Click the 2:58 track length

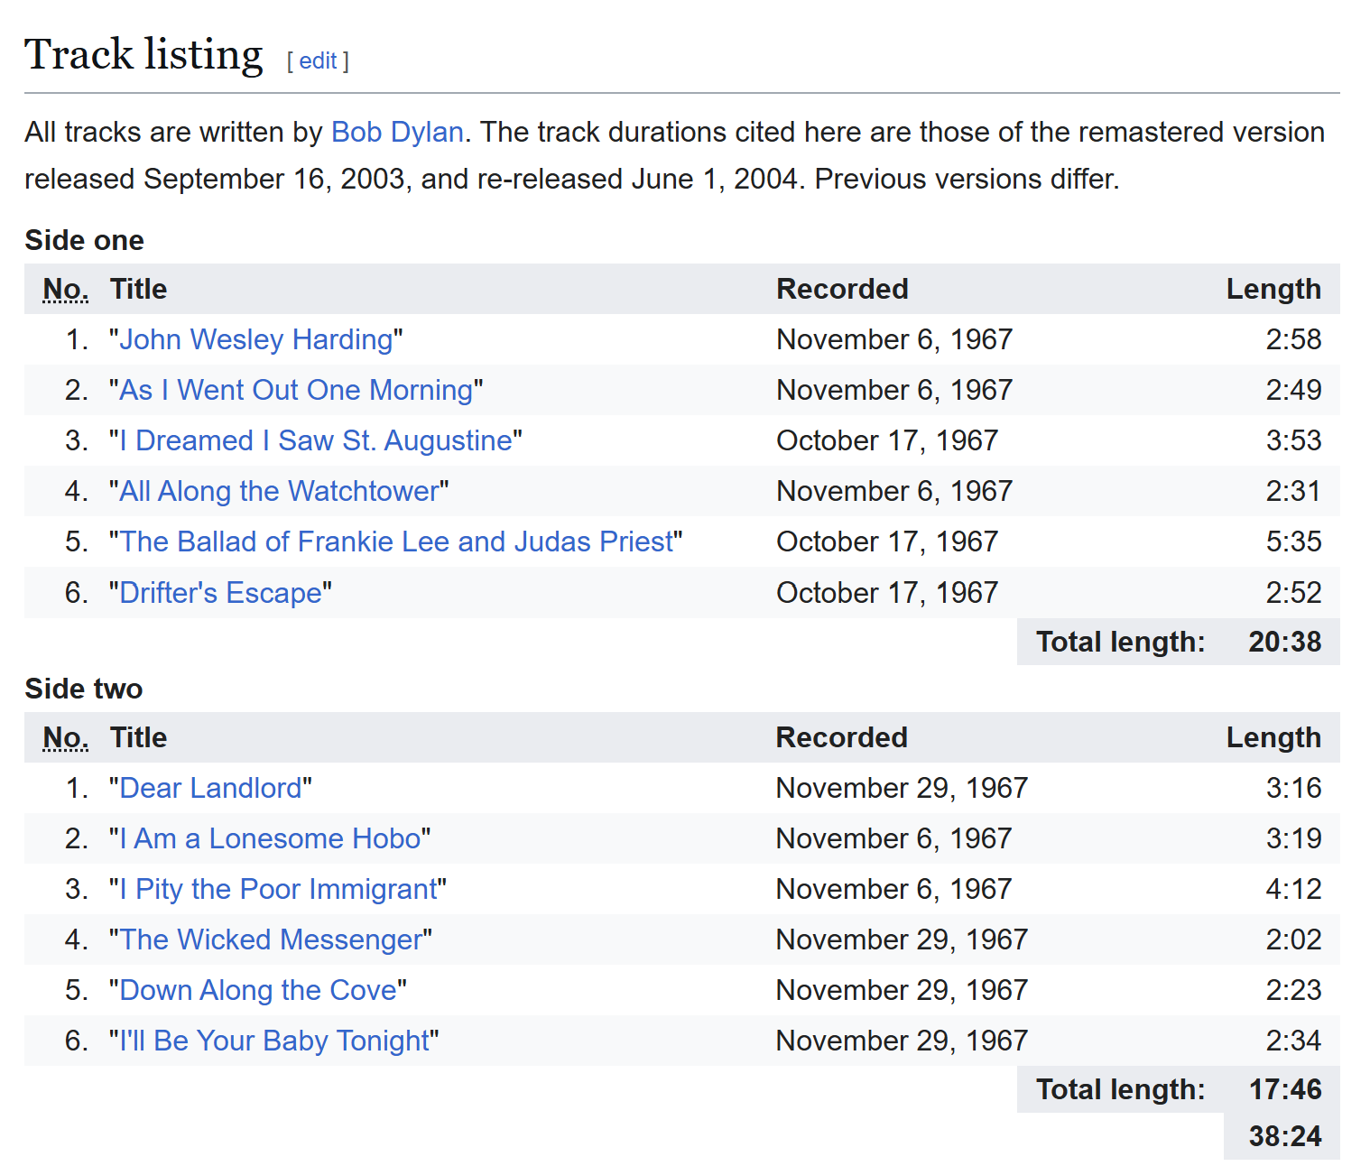[1293, 339]
